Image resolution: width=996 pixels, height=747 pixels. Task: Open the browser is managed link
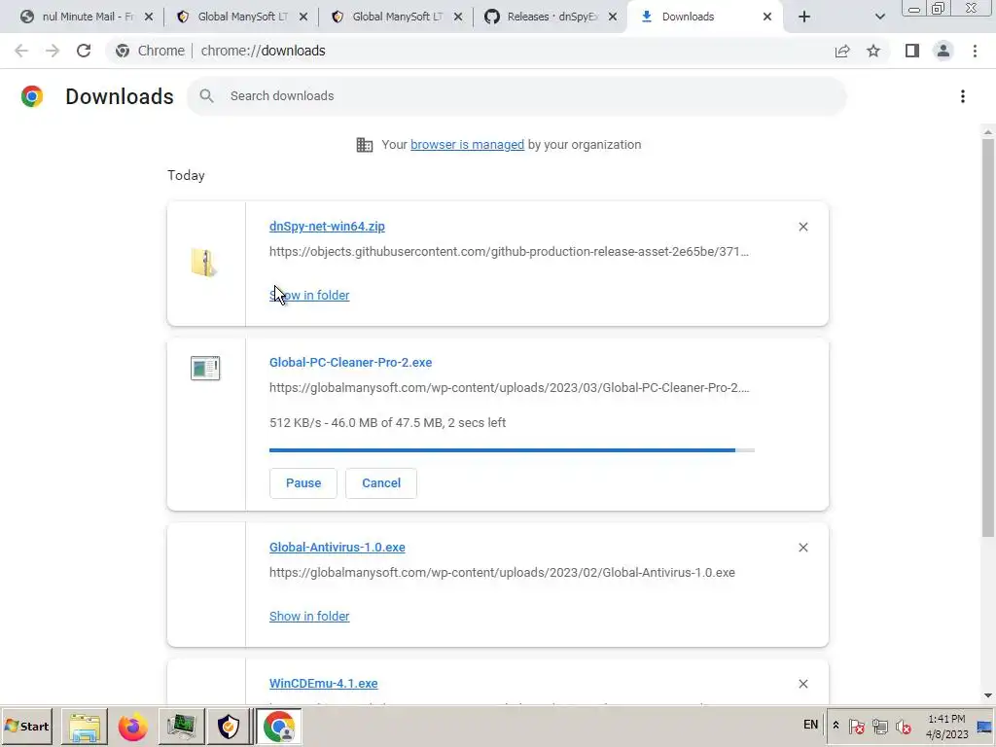coord(468,145)
